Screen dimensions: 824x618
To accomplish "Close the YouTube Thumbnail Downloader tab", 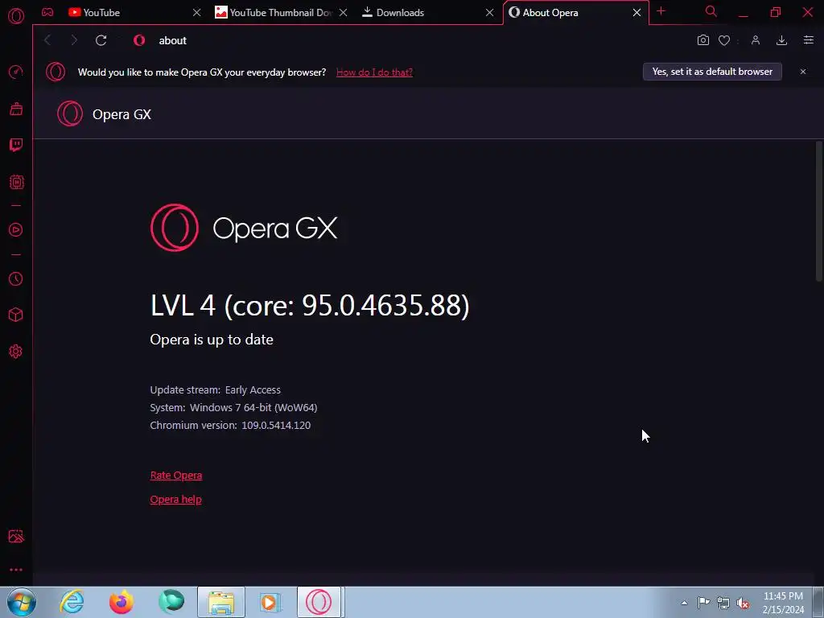I will tap(343, 13).
